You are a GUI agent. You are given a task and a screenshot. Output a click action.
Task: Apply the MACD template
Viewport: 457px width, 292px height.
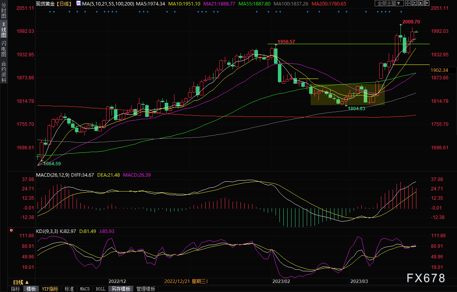tap(85, 289)
